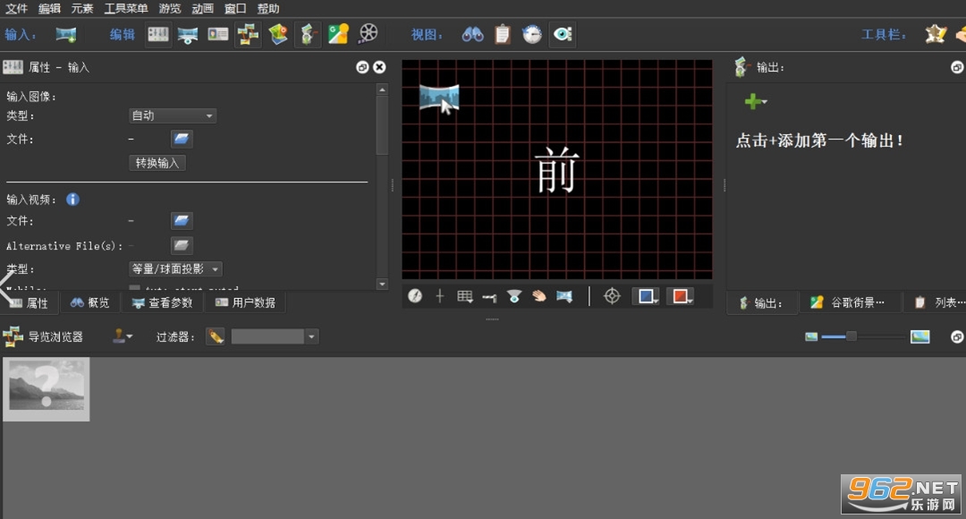Open the binoculars overview view icon

point(472,35)
